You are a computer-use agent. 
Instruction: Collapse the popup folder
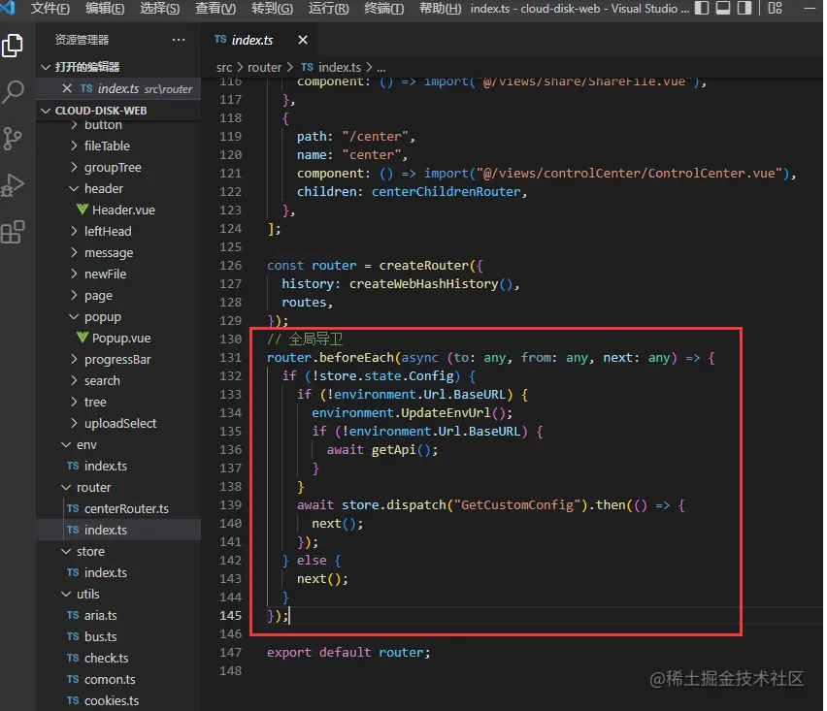point(118,317)
